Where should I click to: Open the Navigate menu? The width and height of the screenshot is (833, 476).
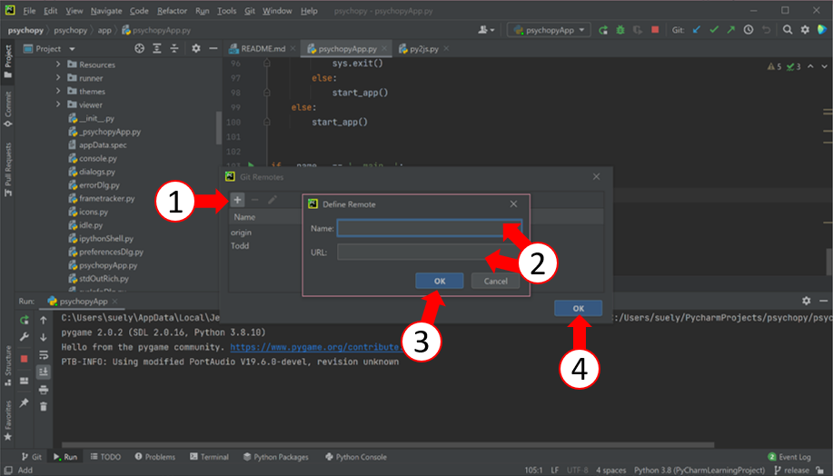[x=106, y=11]
